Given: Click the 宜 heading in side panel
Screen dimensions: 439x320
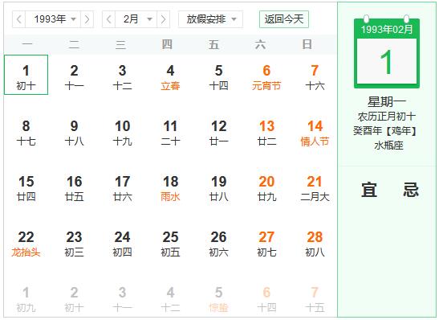Looking at the screenshot, I should tap(369, 190).
